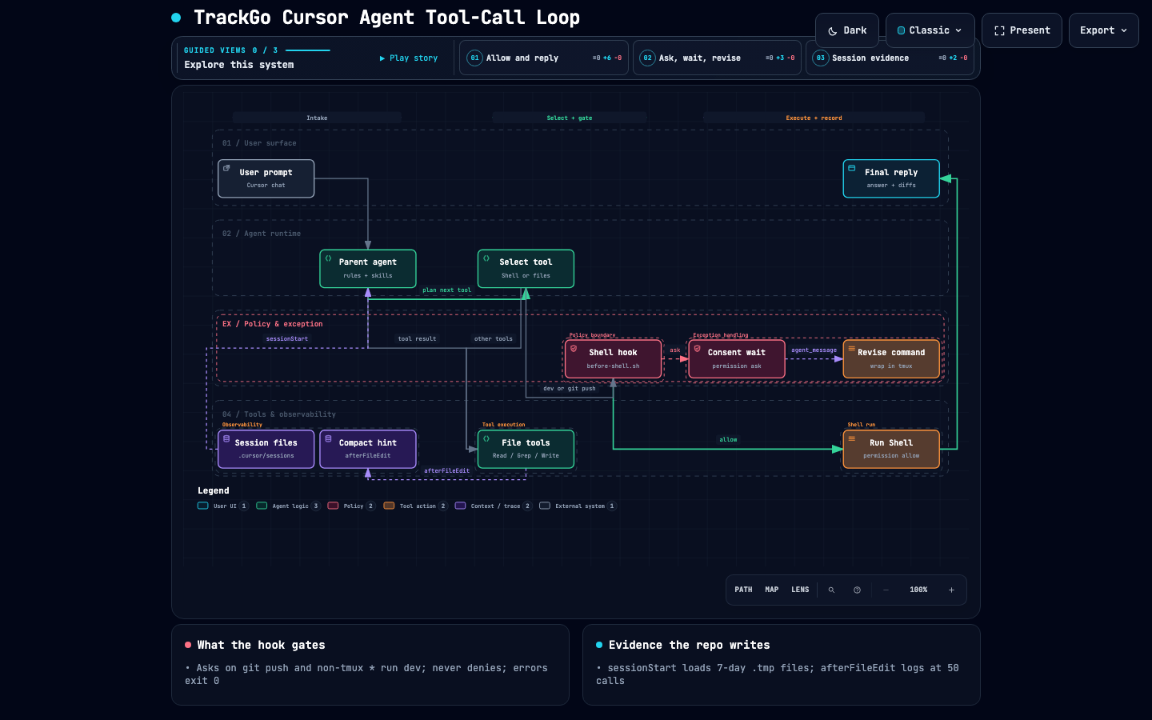
Task: Click the lines icon on Revise command node
Action: coord(852,349)
